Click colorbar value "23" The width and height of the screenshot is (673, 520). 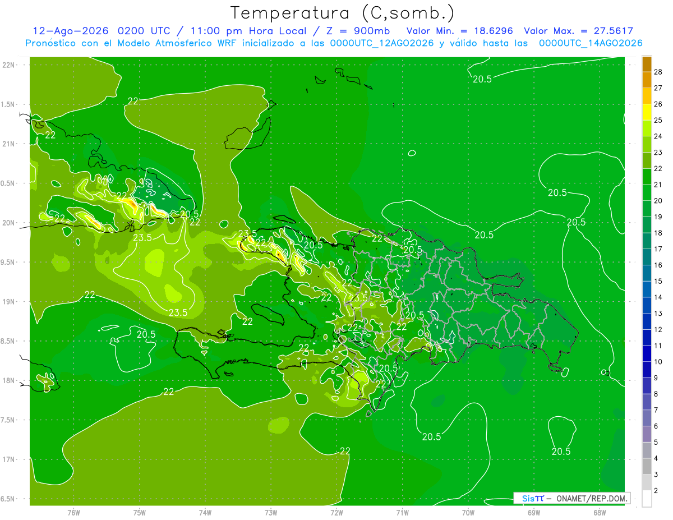click(658, 152)
